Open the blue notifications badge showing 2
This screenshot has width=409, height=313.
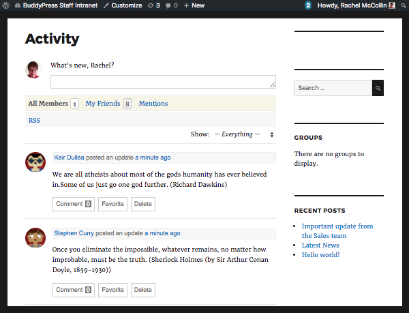(x=308, y=5)
